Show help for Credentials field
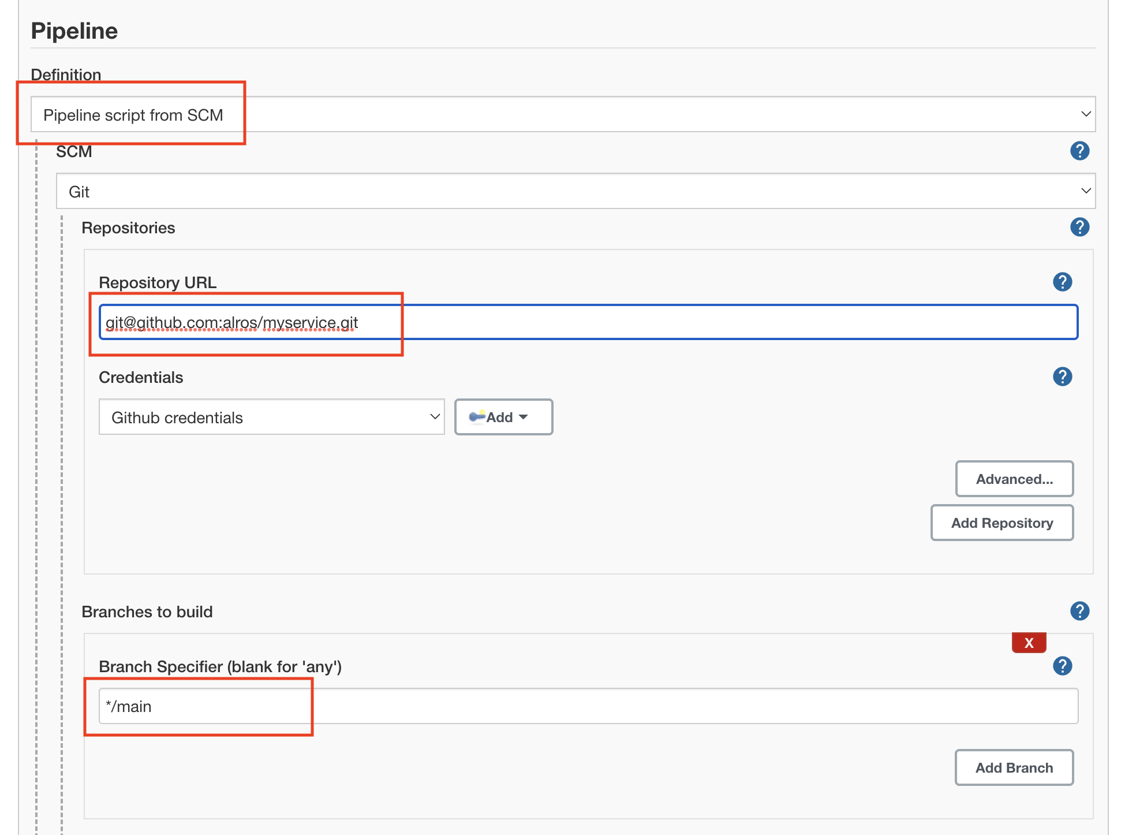This screenshot has width=1136, height=835. coord(1062,377)
